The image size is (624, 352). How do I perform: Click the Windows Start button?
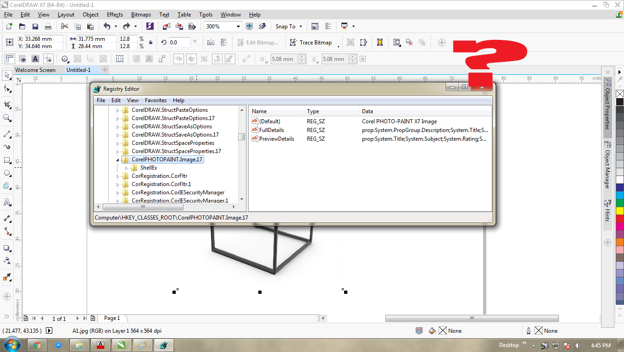(12, 344)
